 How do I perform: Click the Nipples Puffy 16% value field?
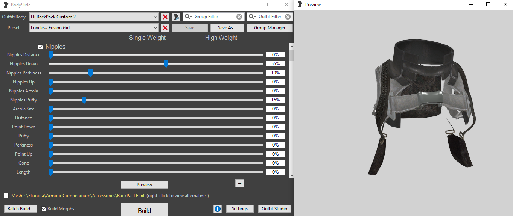(276, 100)
